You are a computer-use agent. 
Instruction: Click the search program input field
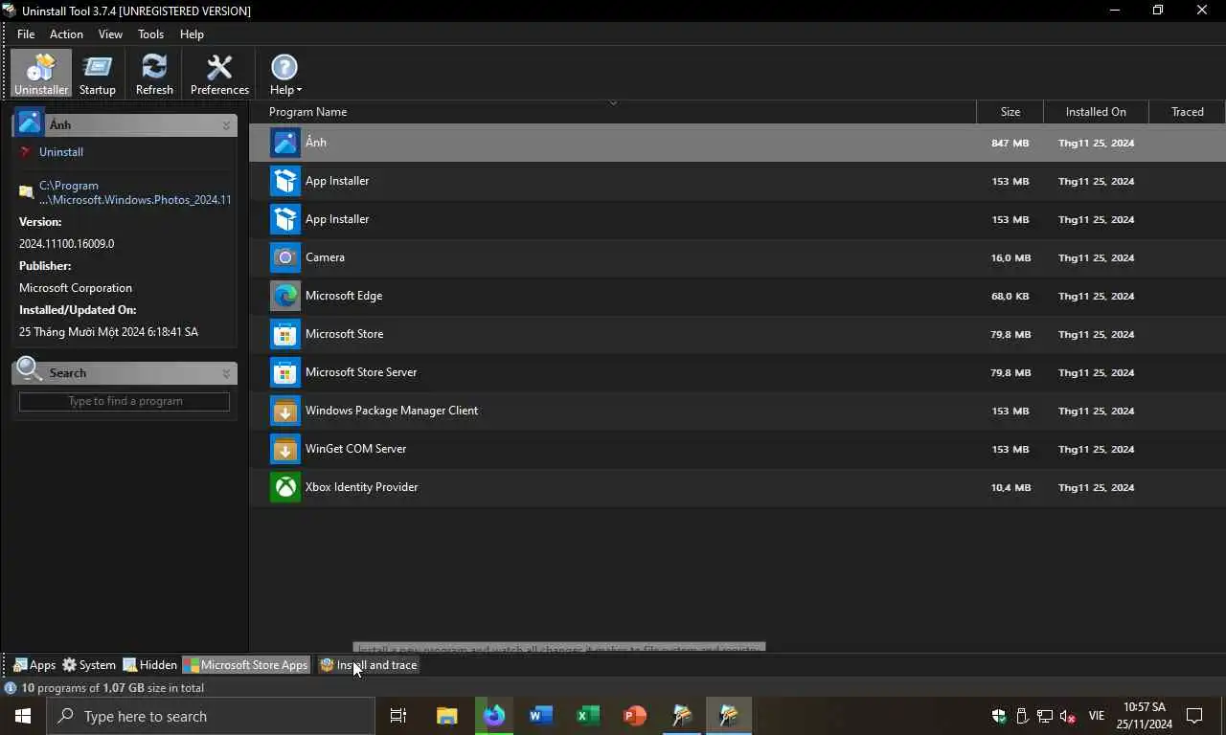125,401
